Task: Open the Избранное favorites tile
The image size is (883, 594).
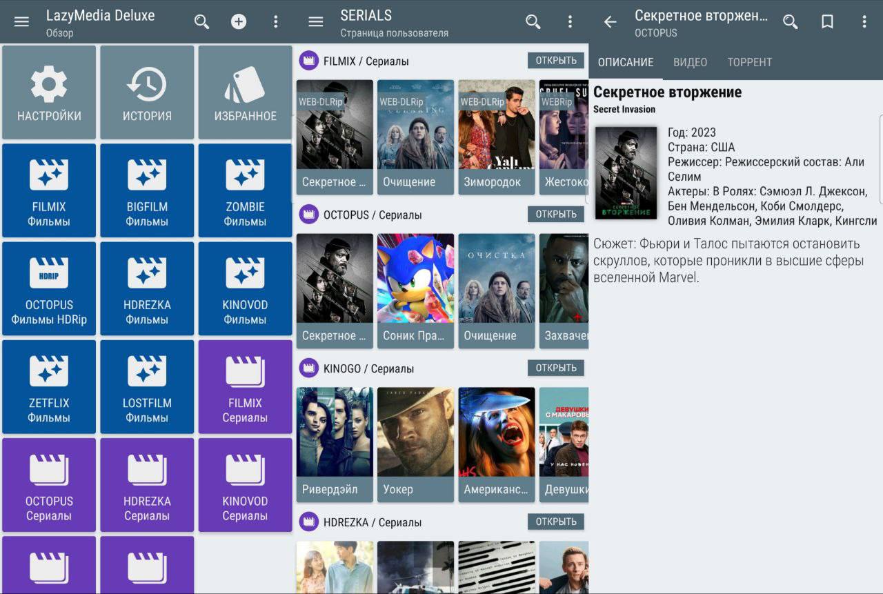Action: point(245,92)
